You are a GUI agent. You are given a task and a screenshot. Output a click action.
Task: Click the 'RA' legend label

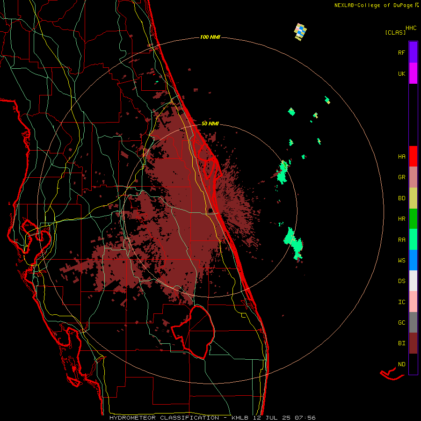(x=401, y=240)
